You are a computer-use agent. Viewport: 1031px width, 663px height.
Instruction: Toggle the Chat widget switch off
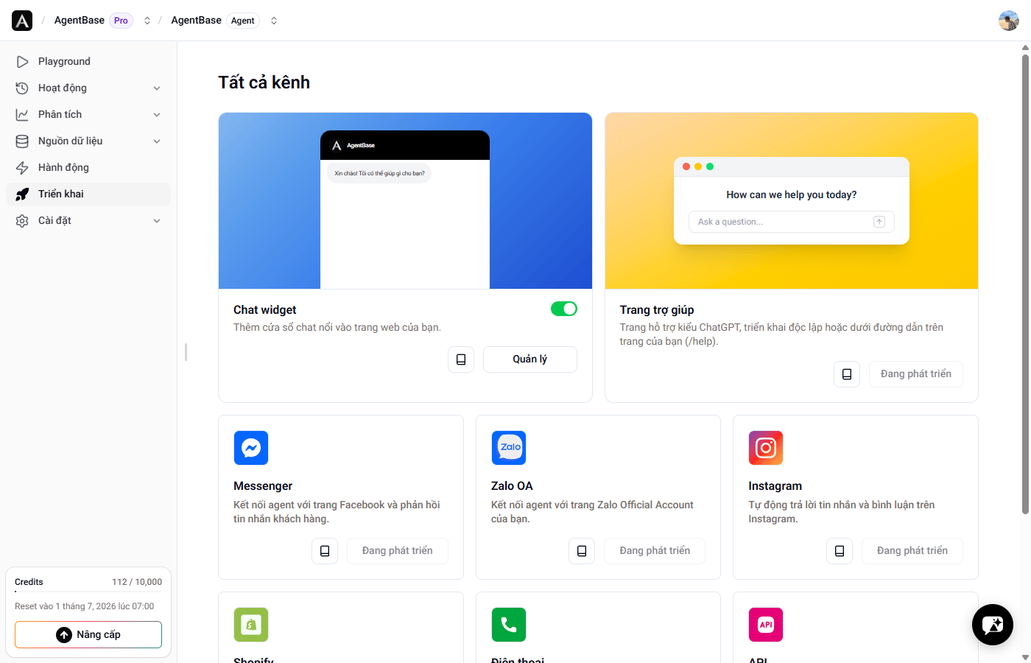[564, 309]
